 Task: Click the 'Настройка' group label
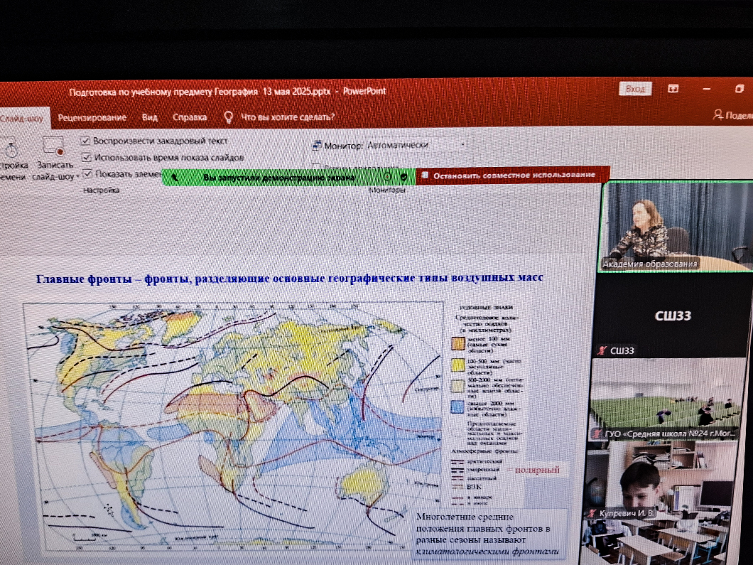(102, 190)
